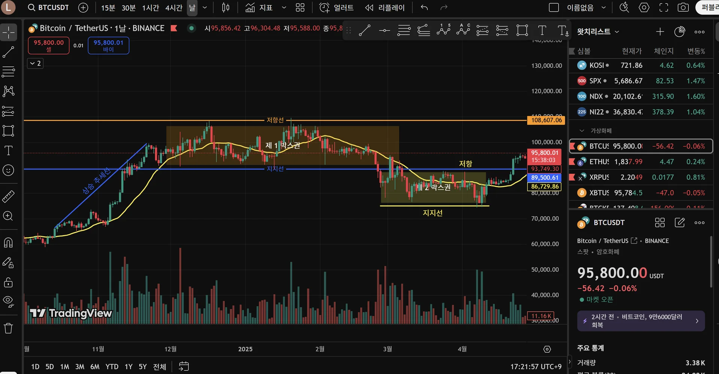Select the rectangle tool in floating toolbar
Viewport: 719px width, 374px height.
(522, 30)
